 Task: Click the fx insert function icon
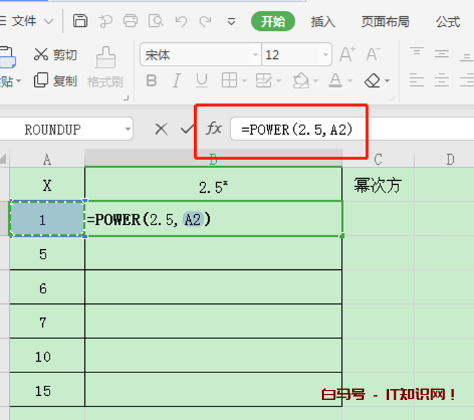pyautogui.click(x=214, y=128)
